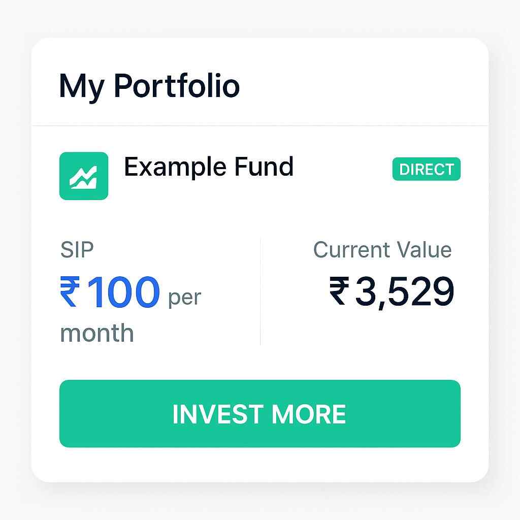Open the Current Value breakdown
The height and width of the screenshot is (520, 520).
click(382, 250)
